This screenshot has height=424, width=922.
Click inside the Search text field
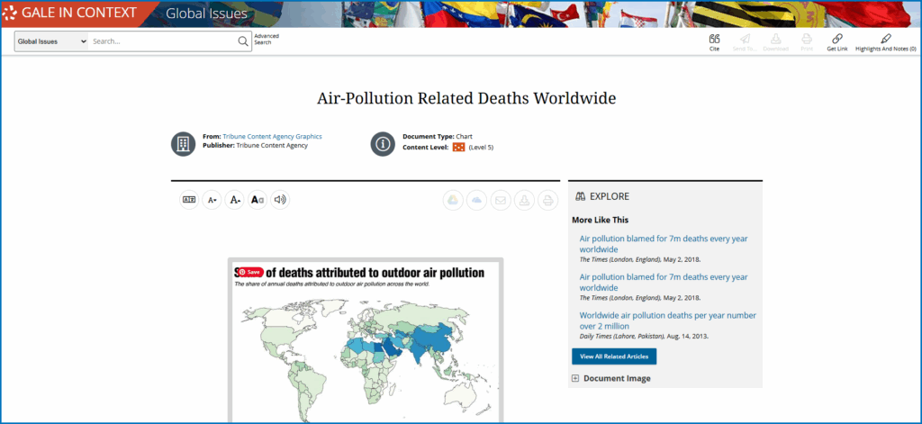pos(162,41)
